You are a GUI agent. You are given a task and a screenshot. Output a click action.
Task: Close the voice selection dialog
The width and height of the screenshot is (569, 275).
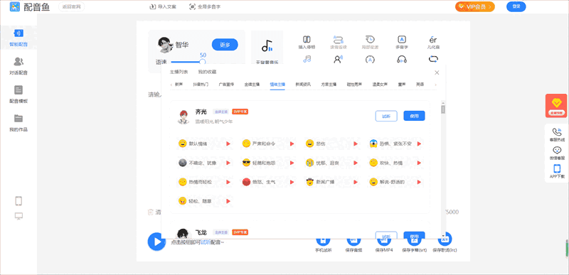click(x=437, y=72)
